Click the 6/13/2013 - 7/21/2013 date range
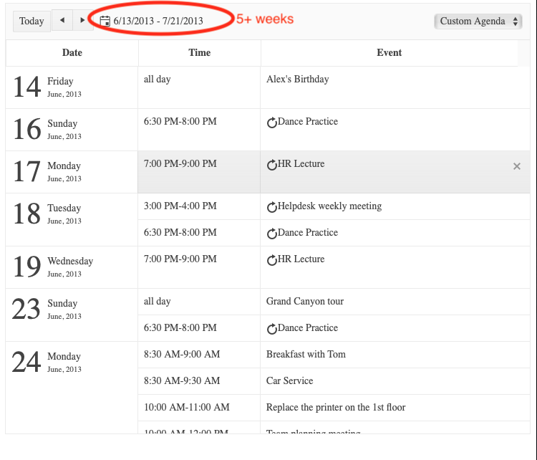The height and width of the screenshot is (460, 537). tap(158, 21)
